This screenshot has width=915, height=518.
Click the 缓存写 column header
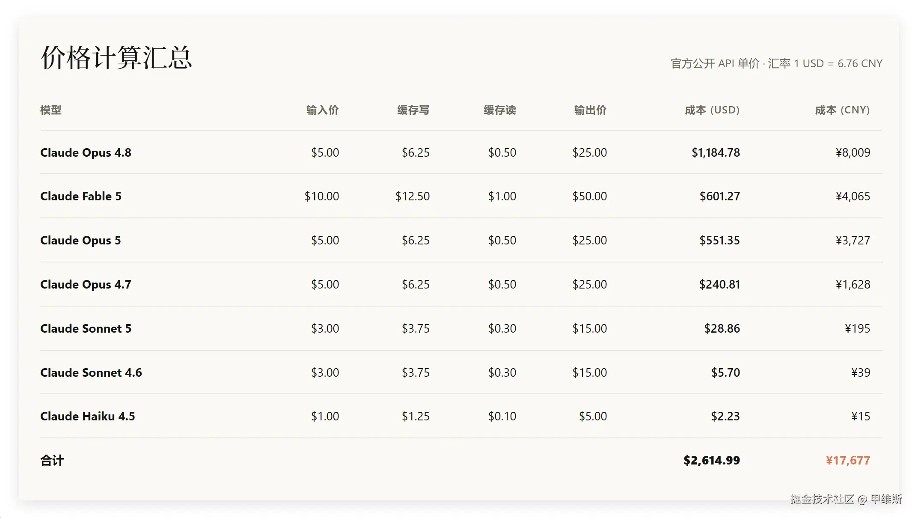click(413, 110)
